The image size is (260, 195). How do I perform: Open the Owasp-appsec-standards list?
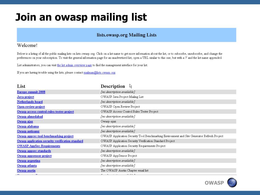click(x=34, y=151)
